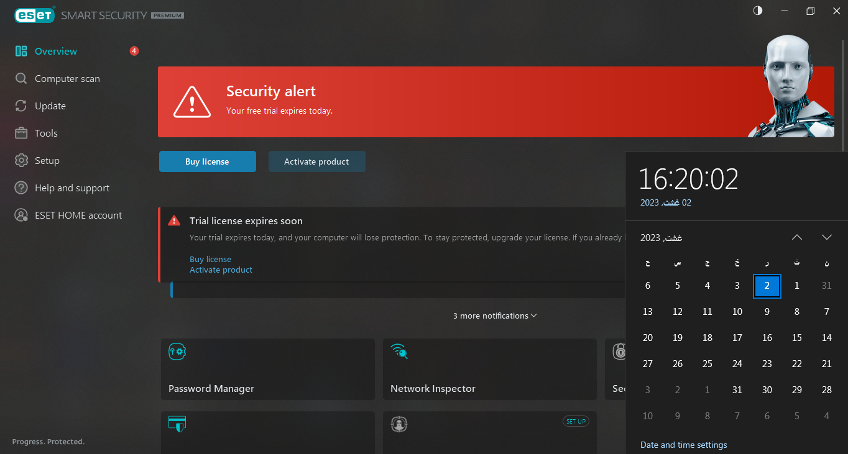This screenshot has width=848, height=454.
Task: Click the anti-theft person target icon
Action: (x=399, y=424)
